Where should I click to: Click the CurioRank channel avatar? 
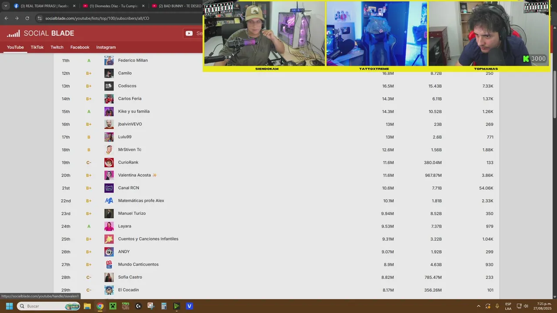click(109, 163)
